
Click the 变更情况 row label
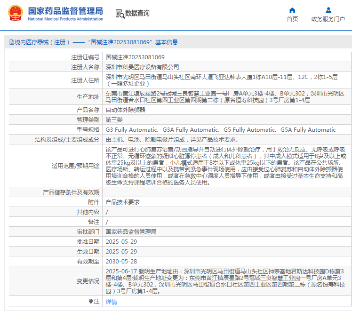(x=88, y=281)
